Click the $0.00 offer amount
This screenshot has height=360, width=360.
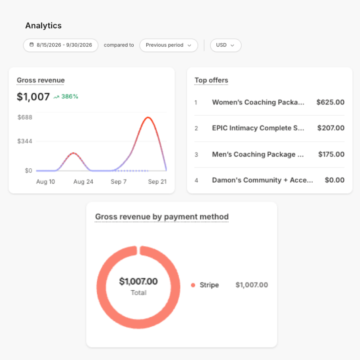[x=334, y=180]
